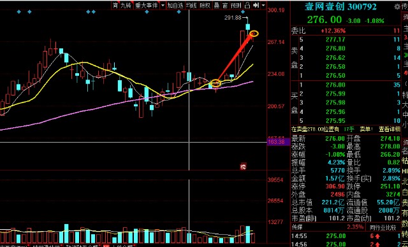Viewport: 408px width, 247px height.
Task: Click the jump-to-end arrow icon
Action: tap(256, 5)
